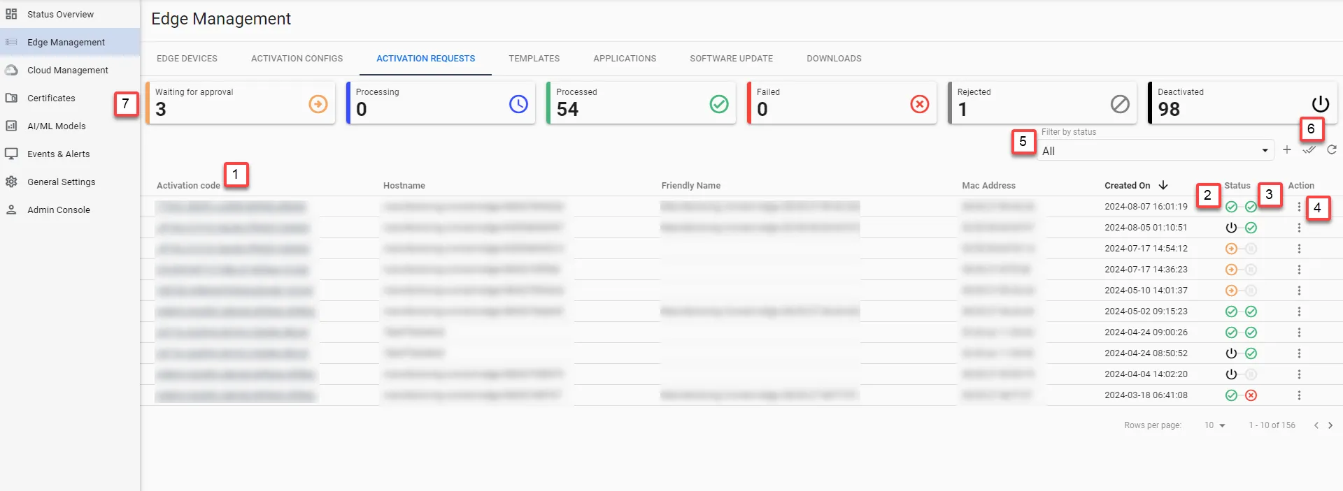Open action menu for 2024-04-24 08:50:52 row
This screenshot has height=491, width=1343.
tap(1299, 353)
